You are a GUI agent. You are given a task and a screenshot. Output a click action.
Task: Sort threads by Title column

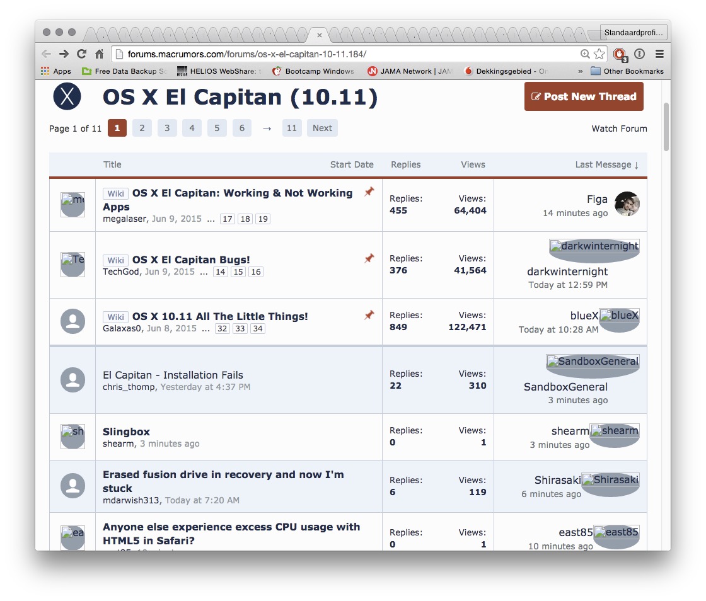click(112, 164)
